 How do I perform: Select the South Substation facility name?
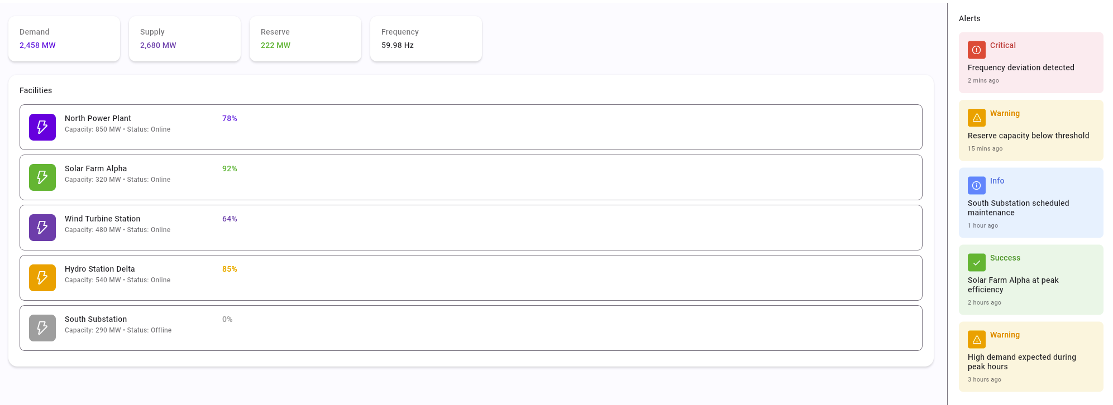point(95,319)
